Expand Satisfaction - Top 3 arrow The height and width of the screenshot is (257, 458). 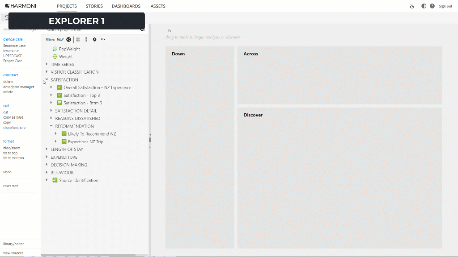click(51, 95)
